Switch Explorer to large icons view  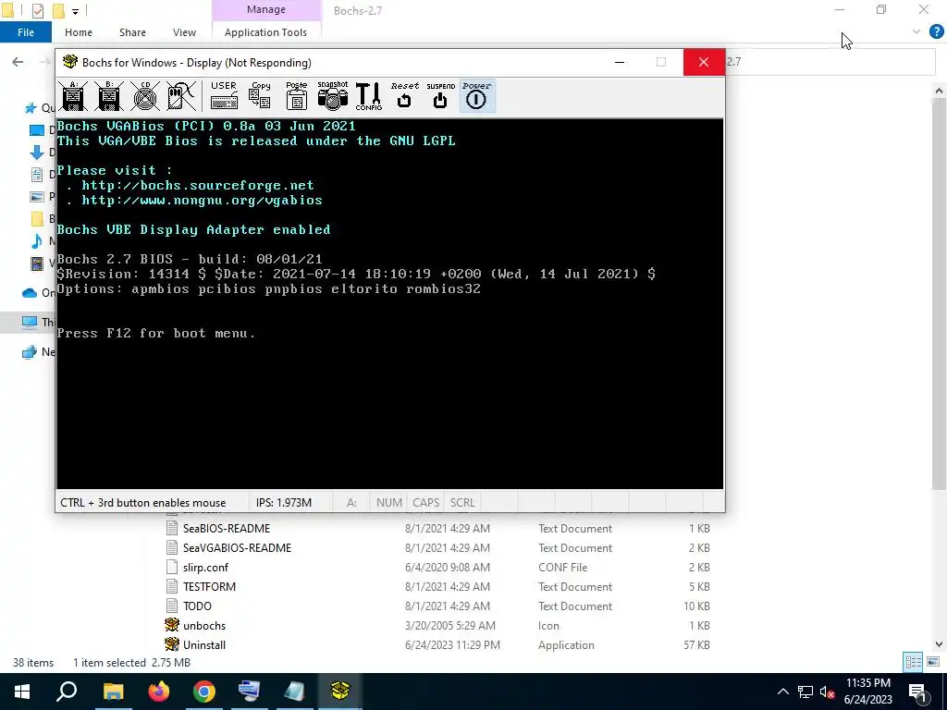pyautogui.click(x=933, y=662)
